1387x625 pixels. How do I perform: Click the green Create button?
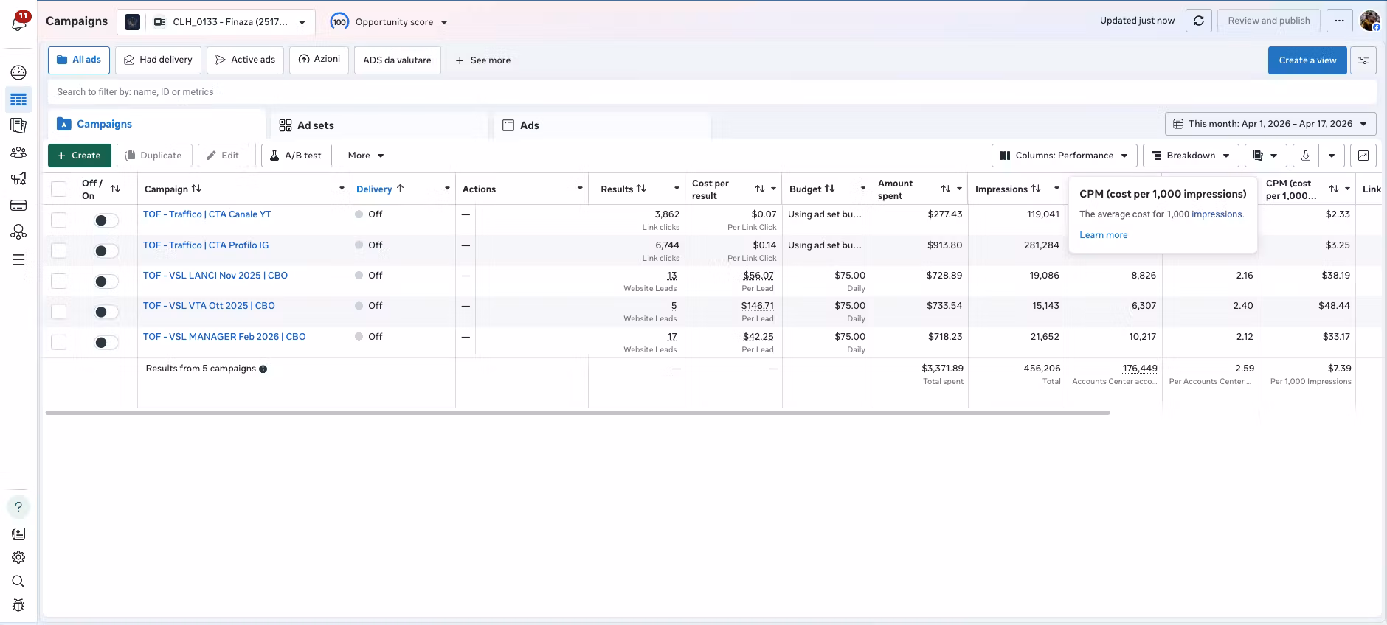click(80, 156)
